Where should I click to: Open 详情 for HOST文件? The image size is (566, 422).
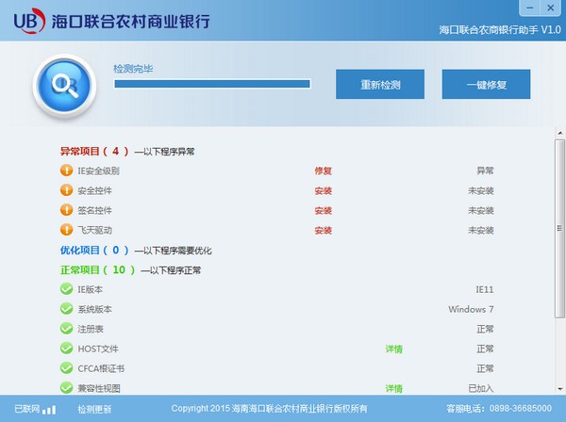[393, 349]
